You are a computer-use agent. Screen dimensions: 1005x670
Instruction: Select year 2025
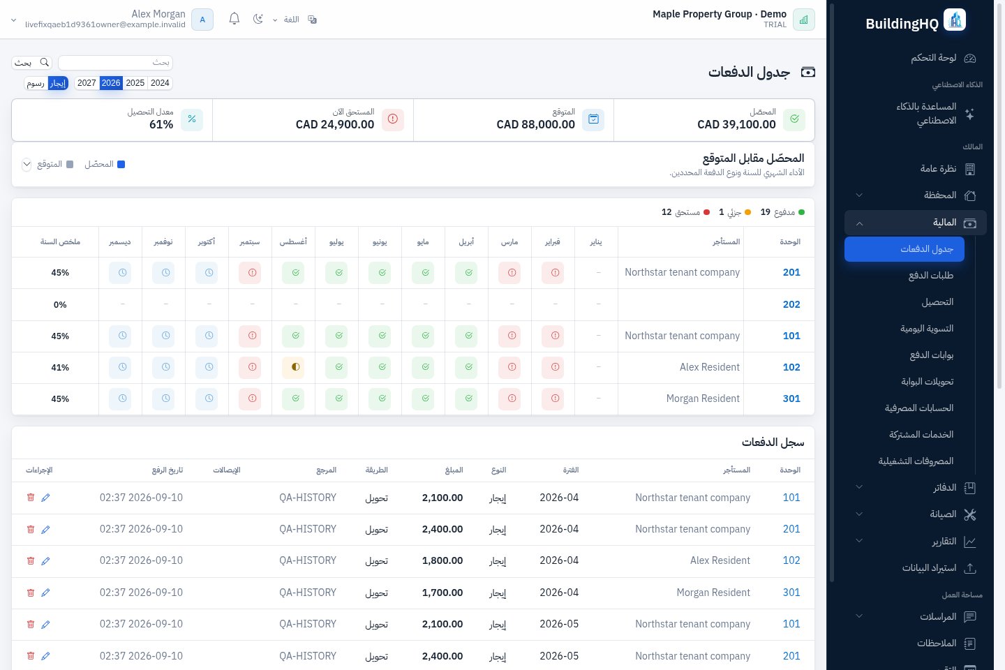coord(135,83)
